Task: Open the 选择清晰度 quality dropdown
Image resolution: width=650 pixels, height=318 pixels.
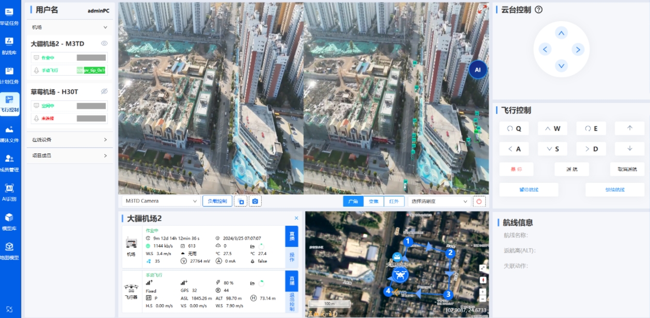Action: [439, 201]
